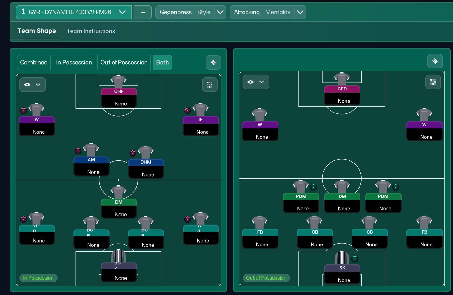The height and width of the screenshot is (295, 453).
Task: Click the plus button to add a tactic
Action: [x=143, y=12]
